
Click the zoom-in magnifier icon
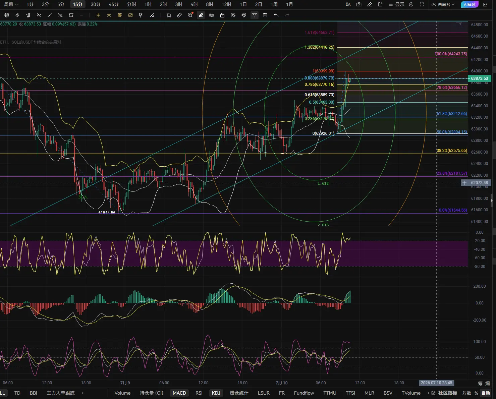click(x=190, y=15)
